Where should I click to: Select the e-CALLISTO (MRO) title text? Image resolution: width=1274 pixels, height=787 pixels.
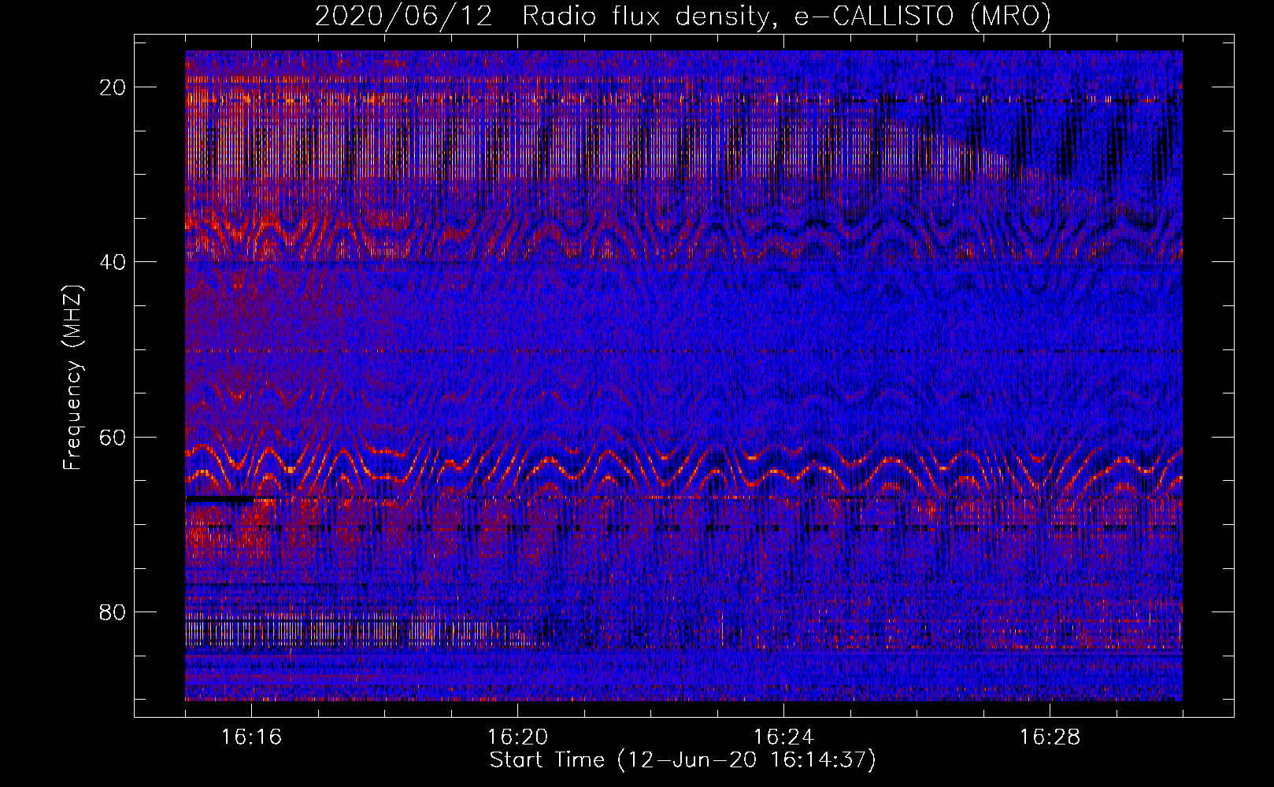(922, 17)
